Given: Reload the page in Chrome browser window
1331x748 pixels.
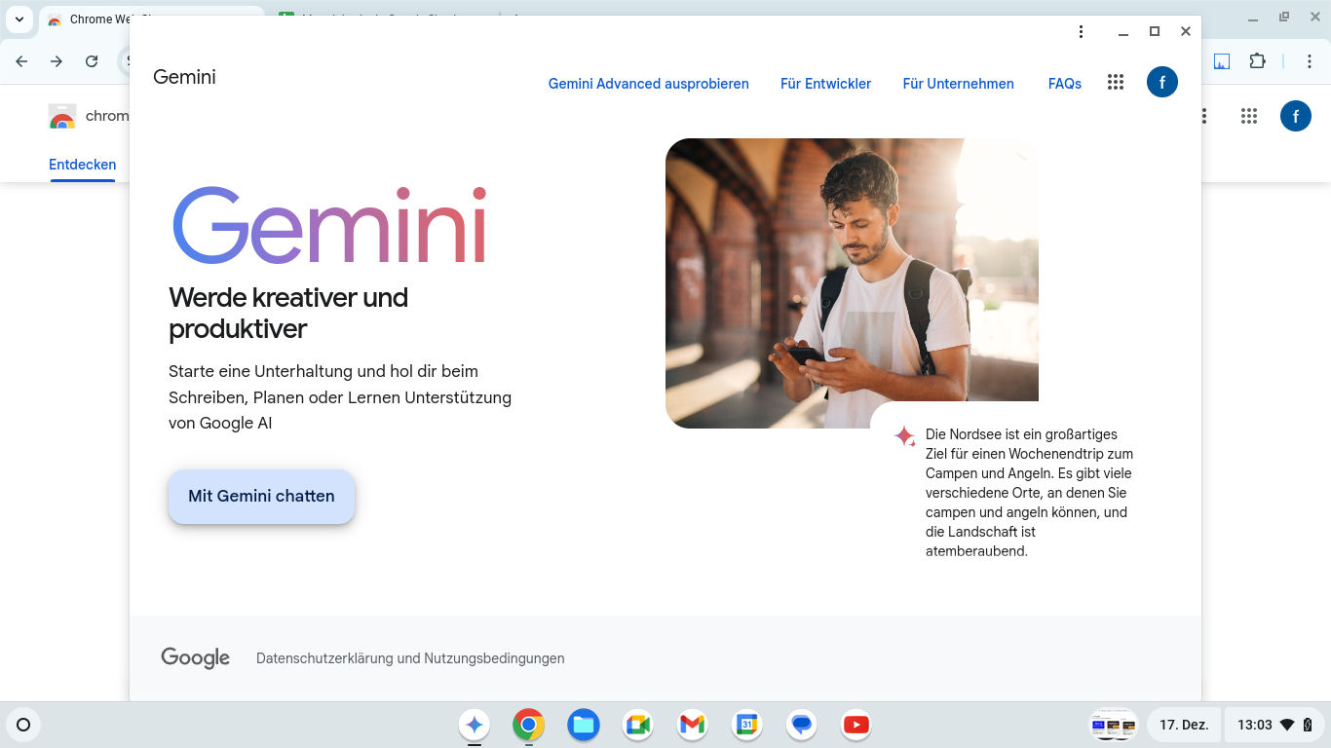Looking at the screenshot, I should (x=92, y=61).
